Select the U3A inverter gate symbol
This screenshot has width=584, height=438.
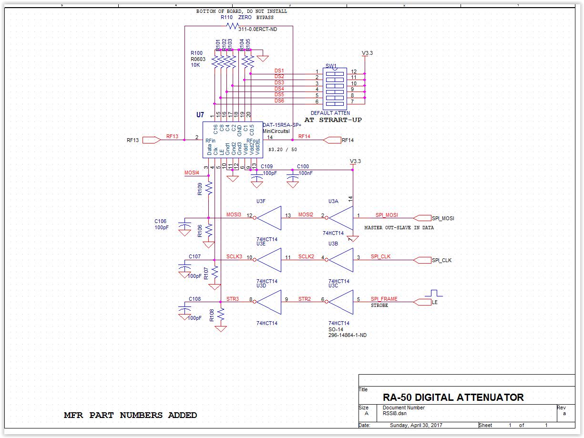click(x=341, y=218)
